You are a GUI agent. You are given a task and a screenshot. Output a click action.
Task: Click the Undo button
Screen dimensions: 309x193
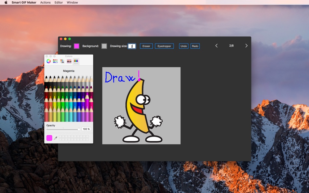pyautogui.click(x=184, y=46)
